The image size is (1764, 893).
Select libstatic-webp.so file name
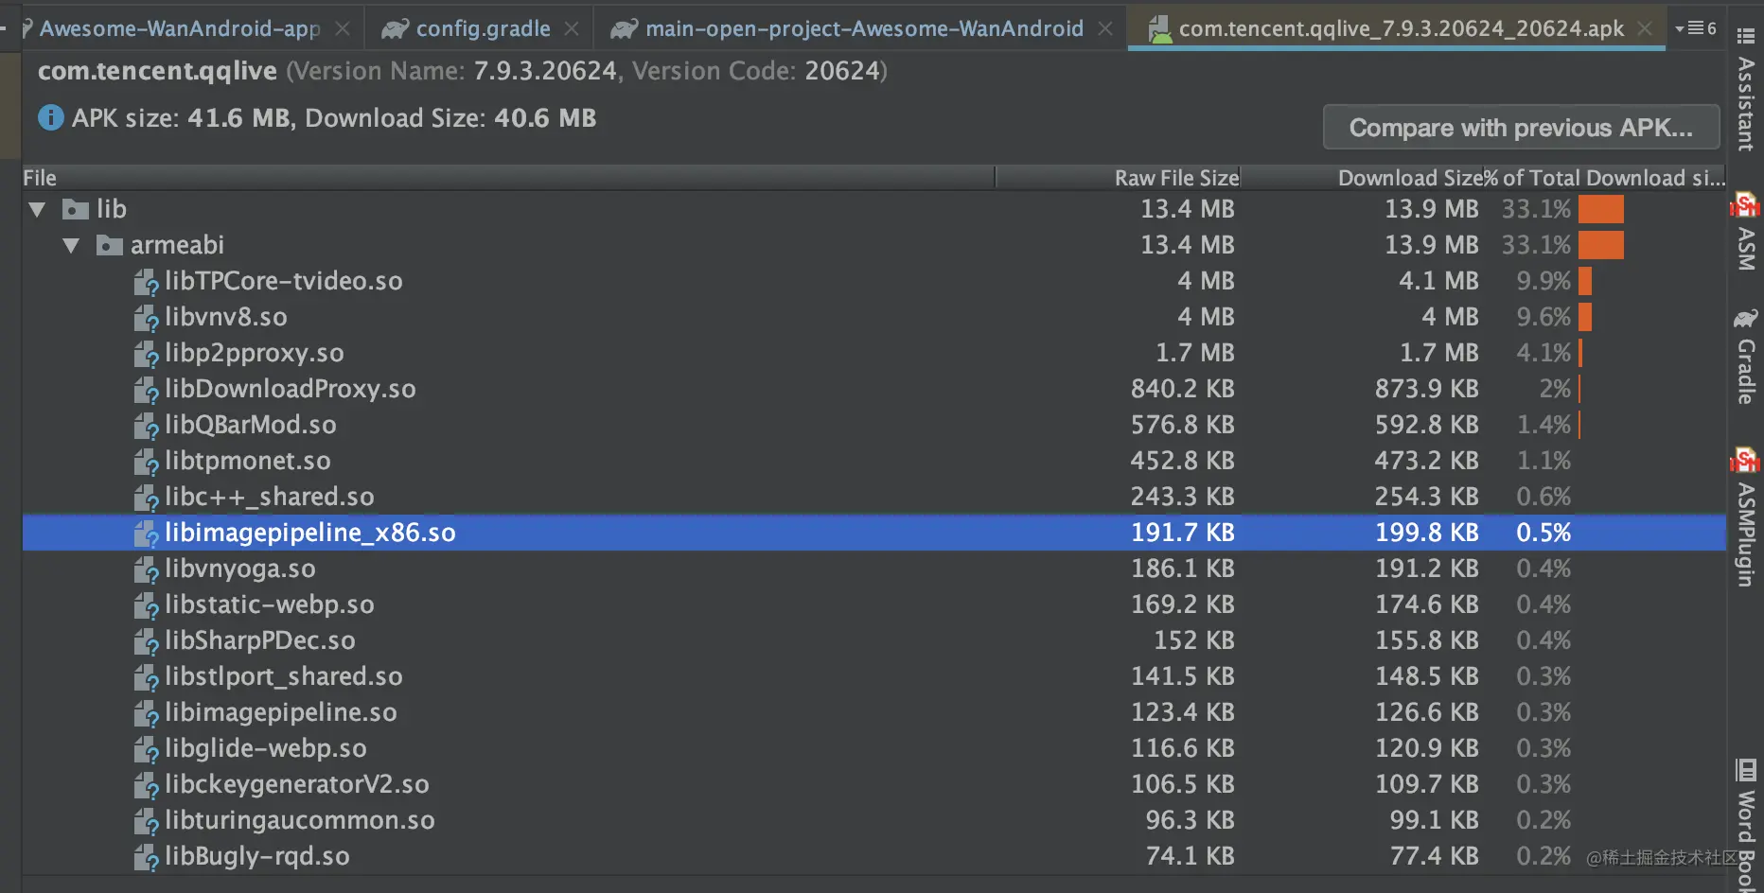coord(270,604)
